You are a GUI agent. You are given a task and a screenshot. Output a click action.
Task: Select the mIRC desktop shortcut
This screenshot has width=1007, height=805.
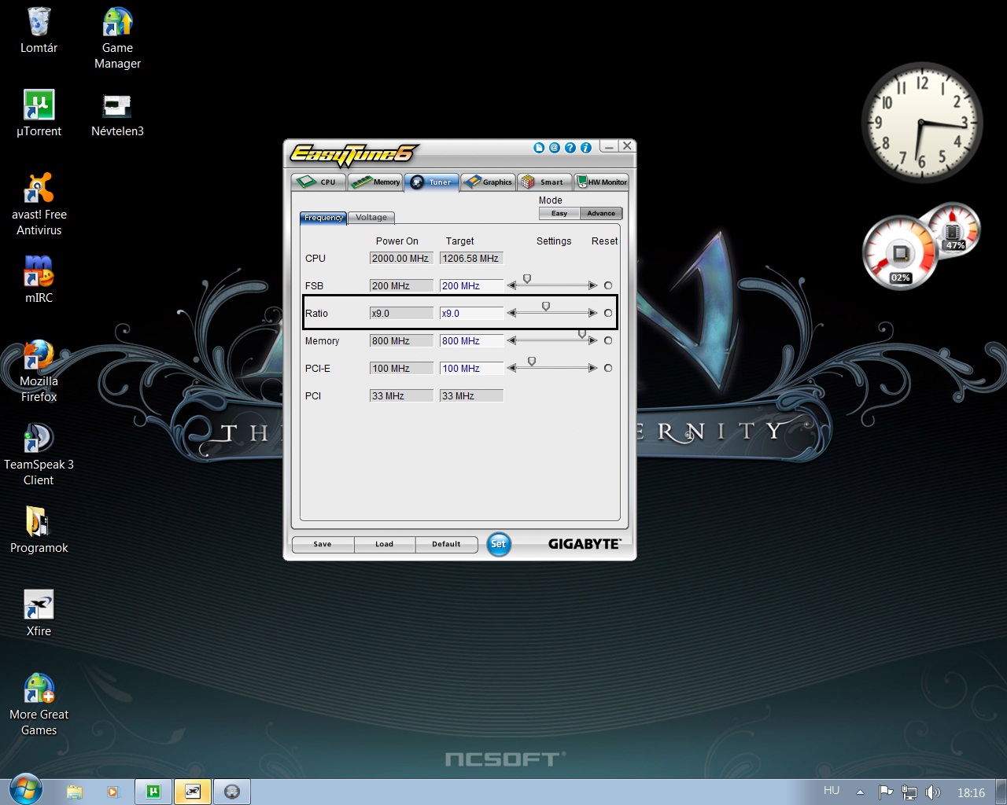click(x=39, y=281)
